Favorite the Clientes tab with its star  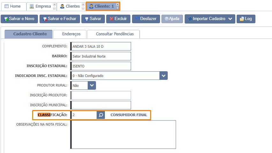[x=83, y=8]
